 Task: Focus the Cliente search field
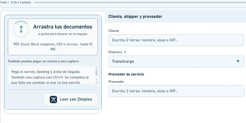pyautogui.click(x=176, y=40)
